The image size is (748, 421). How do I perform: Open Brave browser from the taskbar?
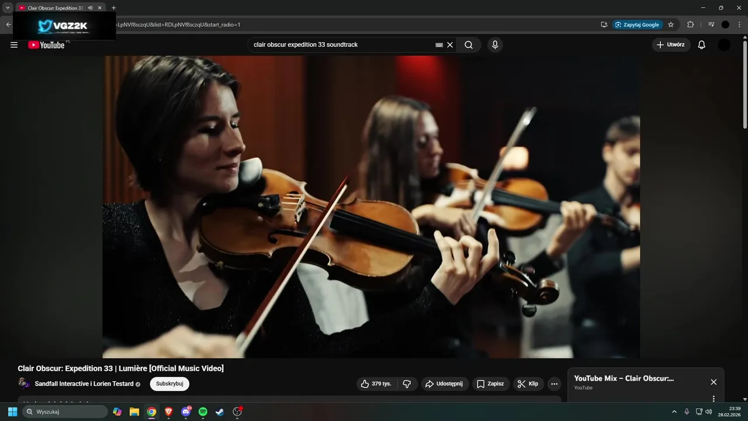(x=168, y=412)
